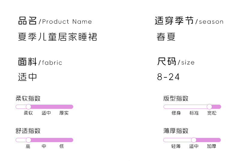Choose the 标准 label under fit slider

tap(194, 113)
